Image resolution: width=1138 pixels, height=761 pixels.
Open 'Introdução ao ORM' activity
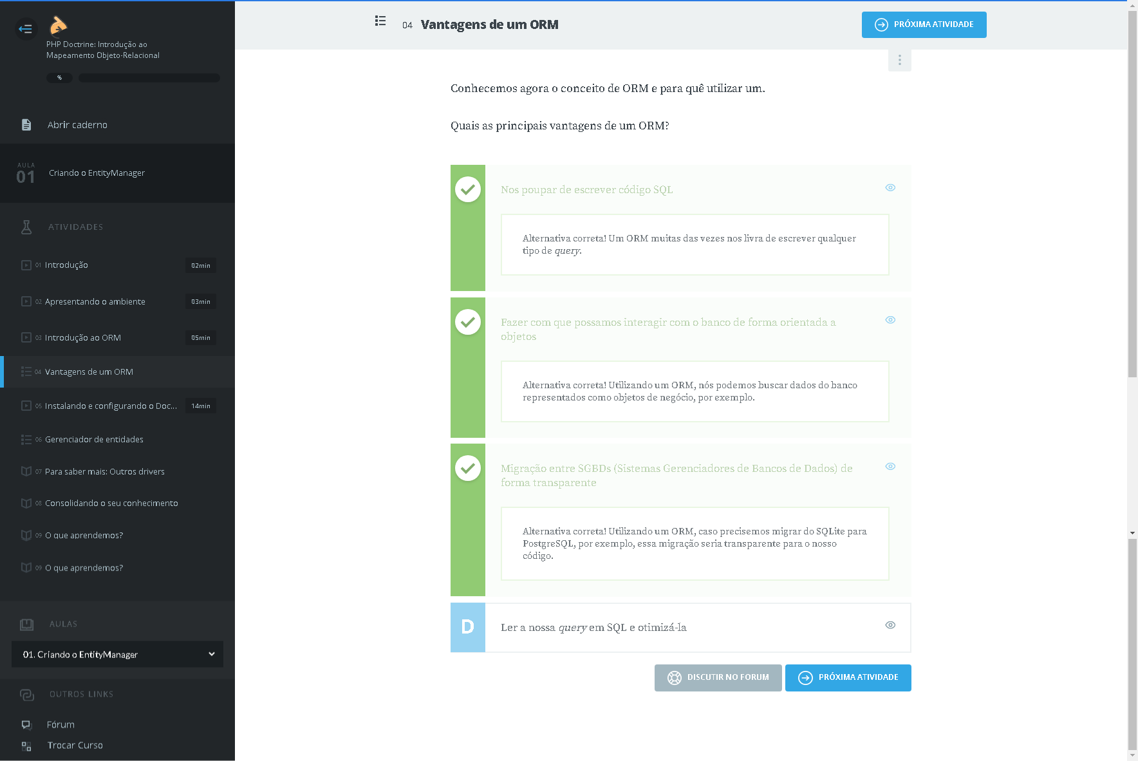[83, 338]
